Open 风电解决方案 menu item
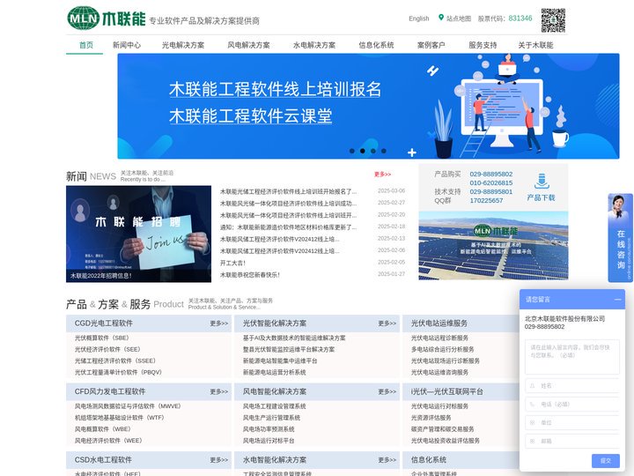 248,45
